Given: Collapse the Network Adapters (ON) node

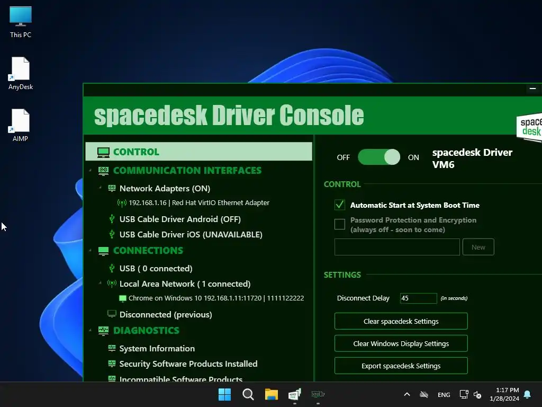Looking at the screenshot, I should point(100,188).
